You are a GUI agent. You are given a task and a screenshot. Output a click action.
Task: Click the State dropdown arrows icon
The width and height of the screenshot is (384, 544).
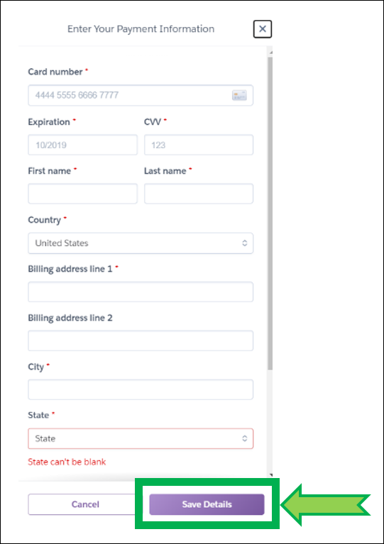244,438
